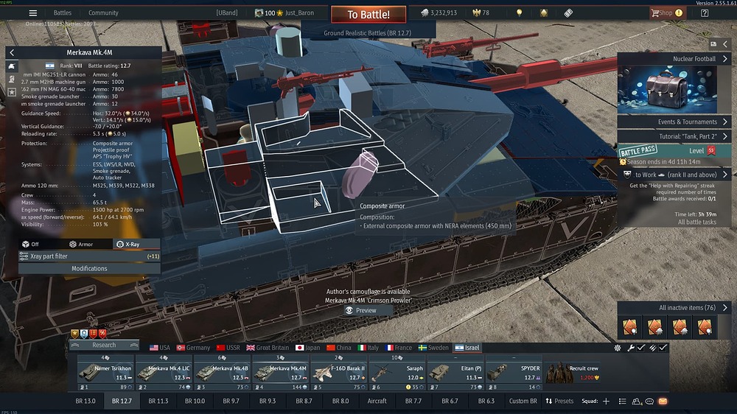737x414 pixels.
Task: Switch to BR 11.3 preset
Action: [158, 401]
